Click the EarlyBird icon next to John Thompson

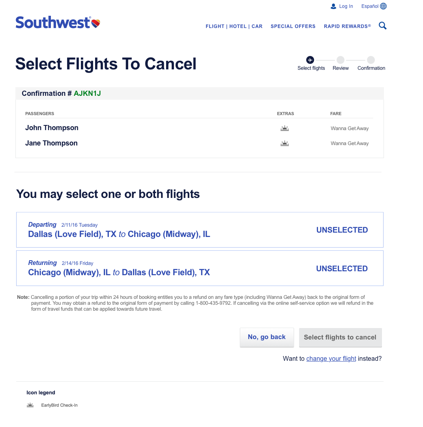[284, 128]
